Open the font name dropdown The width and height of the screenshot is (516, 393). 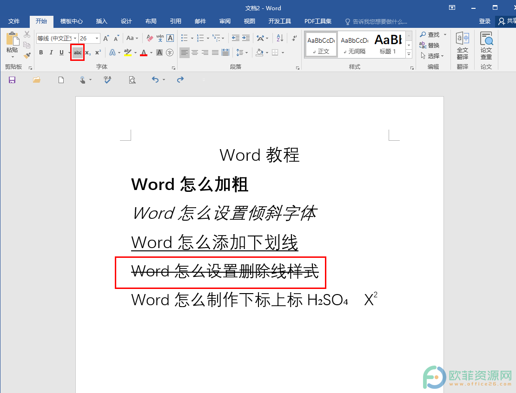click(75, 38)
